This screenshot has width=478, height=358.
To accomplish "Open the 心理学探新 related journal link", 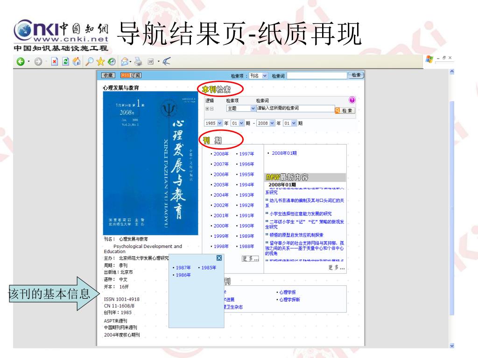I will tap(289, 300).
